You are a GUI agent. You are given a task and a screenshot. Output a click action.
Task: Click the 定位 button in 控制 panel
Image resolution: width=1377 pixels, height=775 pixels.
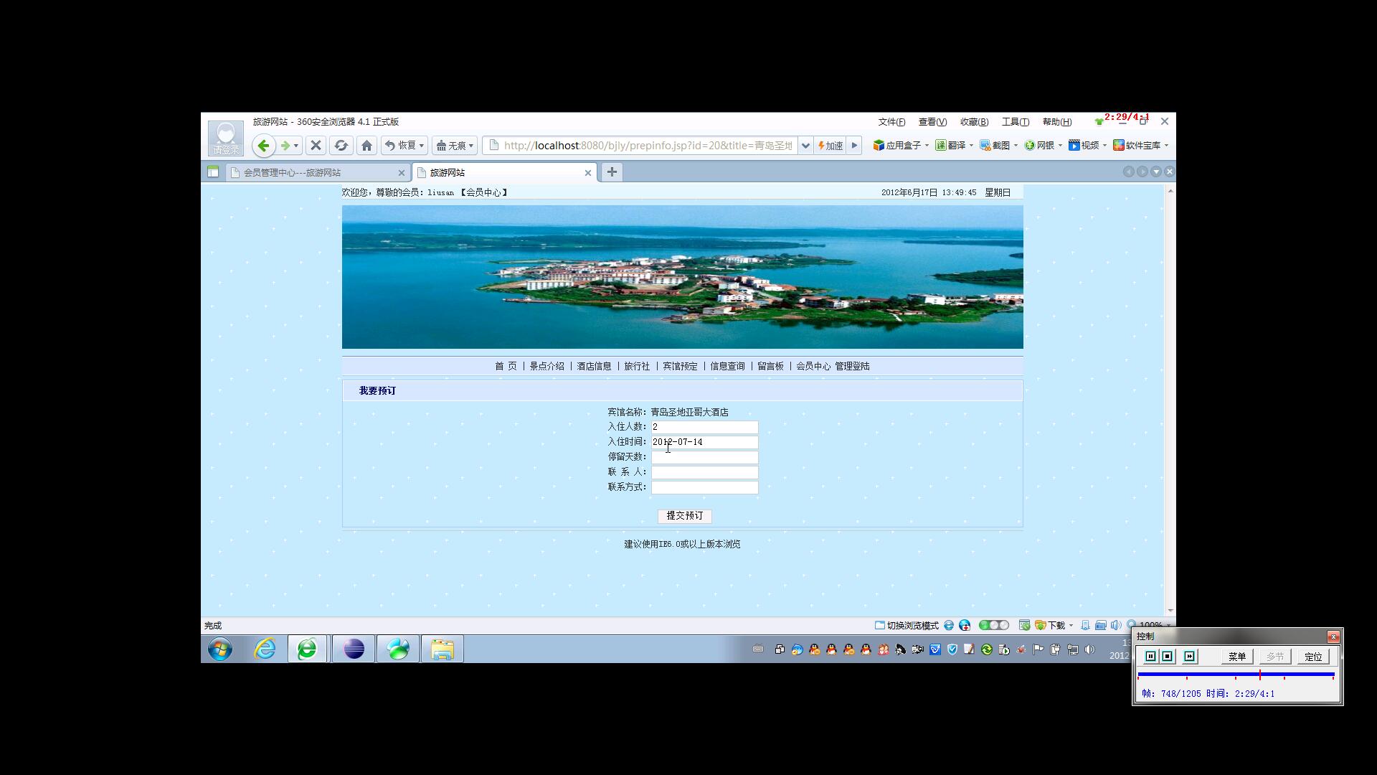[x=1314, y=657]
